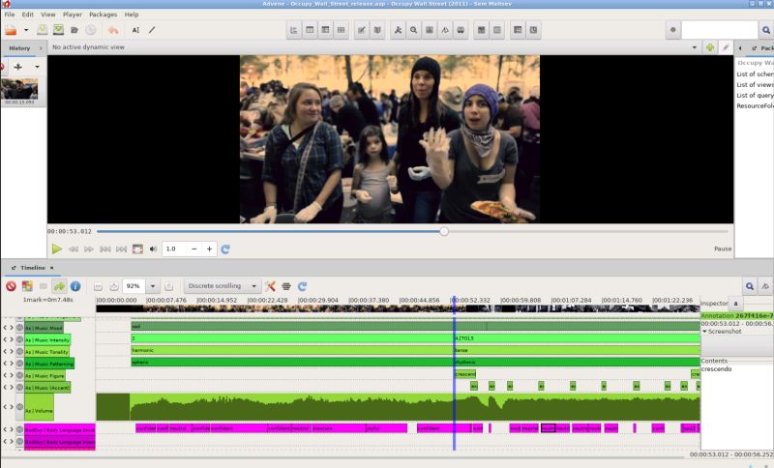Click the blue refresh icon beside playback rate
Image resolution: width=774 pixels, height=468 pixels.
pos(225,249)
